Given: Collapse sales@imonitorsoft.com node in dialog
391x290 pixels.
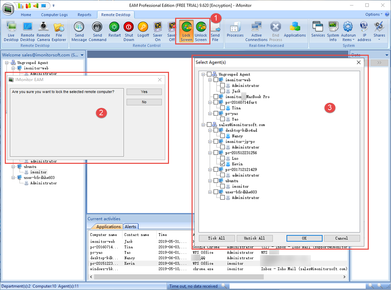Looking at the screenshot, I should (x=203, y=125).
